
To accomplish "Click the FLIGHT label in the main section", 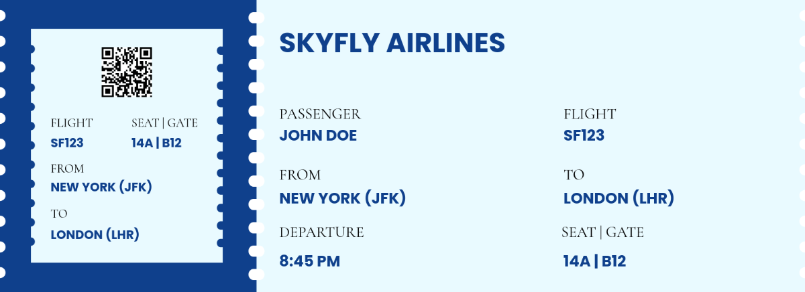I will (590, 115).
